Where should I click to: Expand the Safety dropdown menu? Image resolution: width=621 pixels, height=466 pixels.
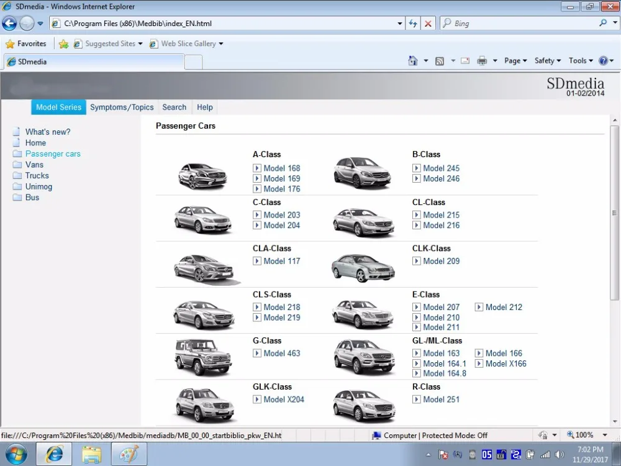547,61
